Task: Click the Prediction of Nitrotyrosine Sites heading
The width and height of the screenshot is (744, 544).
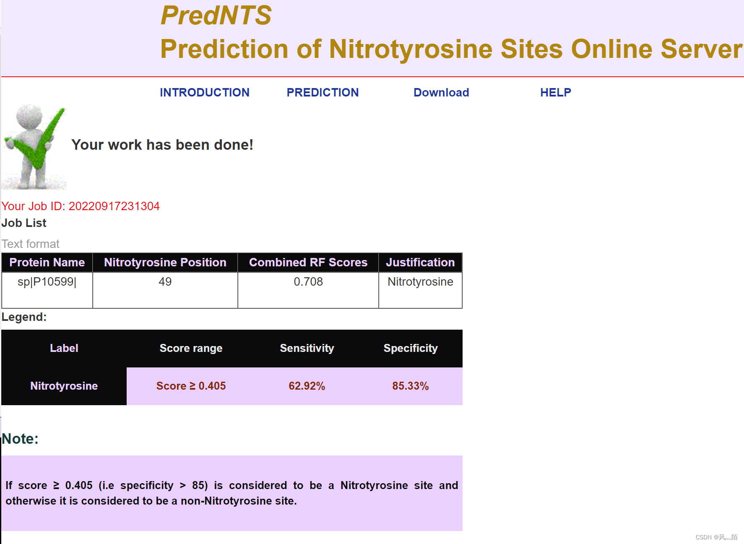Action: (x=451, y=49)
